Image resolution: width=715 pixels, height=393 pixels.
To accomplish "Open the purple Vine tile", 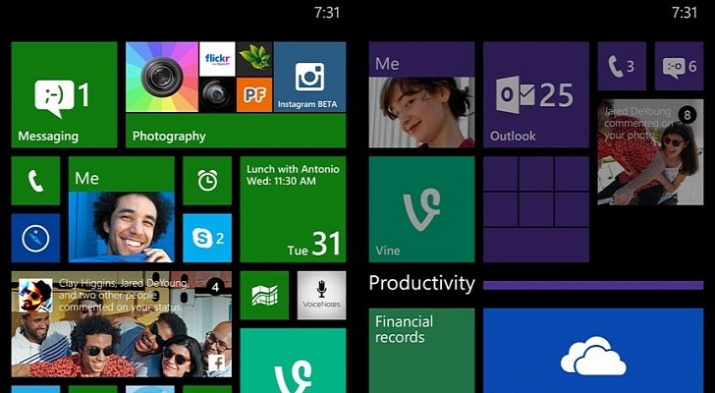I will (x=421, y=209).
